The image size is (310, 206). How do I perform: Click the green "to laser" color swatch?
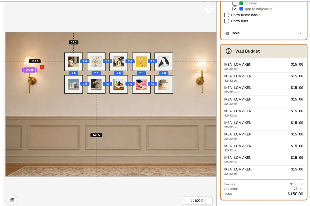pyautogui.click(x=241, y=3)
